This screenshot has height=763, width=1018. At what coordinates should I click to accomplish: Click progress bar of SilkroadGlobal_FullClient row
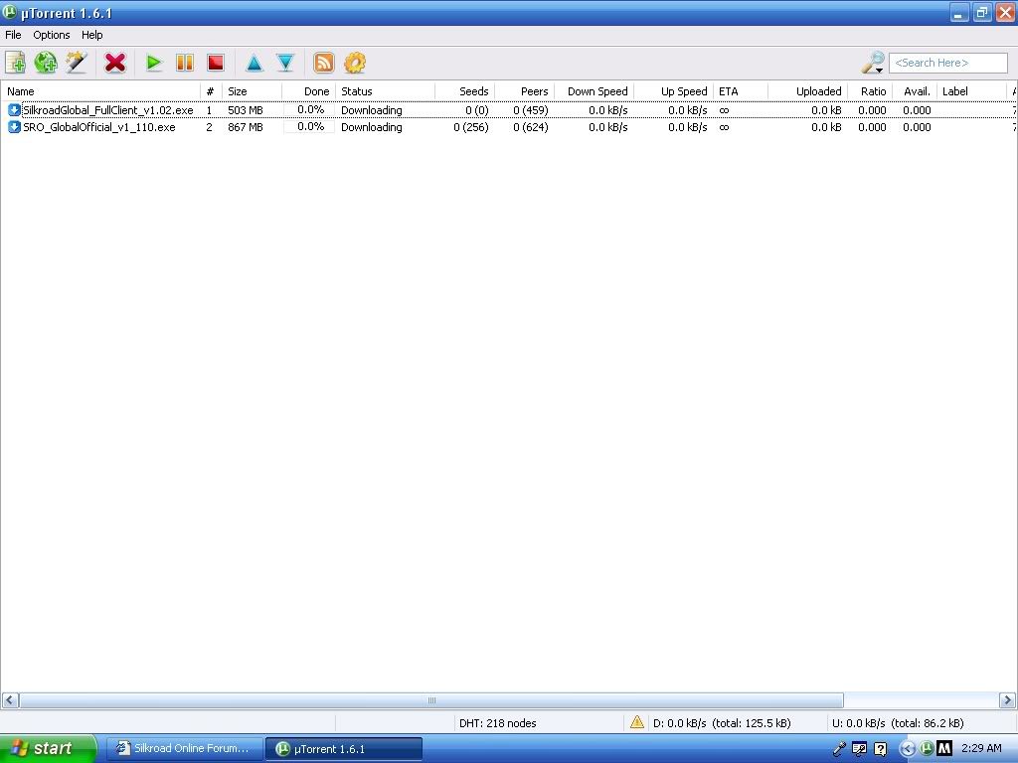pos(309,110)
